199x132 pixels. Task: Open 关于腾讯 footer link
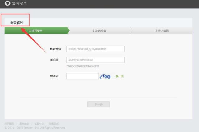tap(9, 124)
